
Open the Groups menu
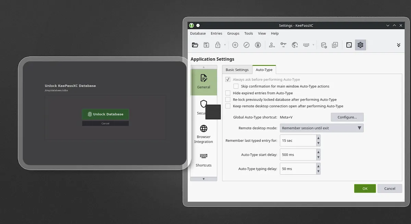233,34
